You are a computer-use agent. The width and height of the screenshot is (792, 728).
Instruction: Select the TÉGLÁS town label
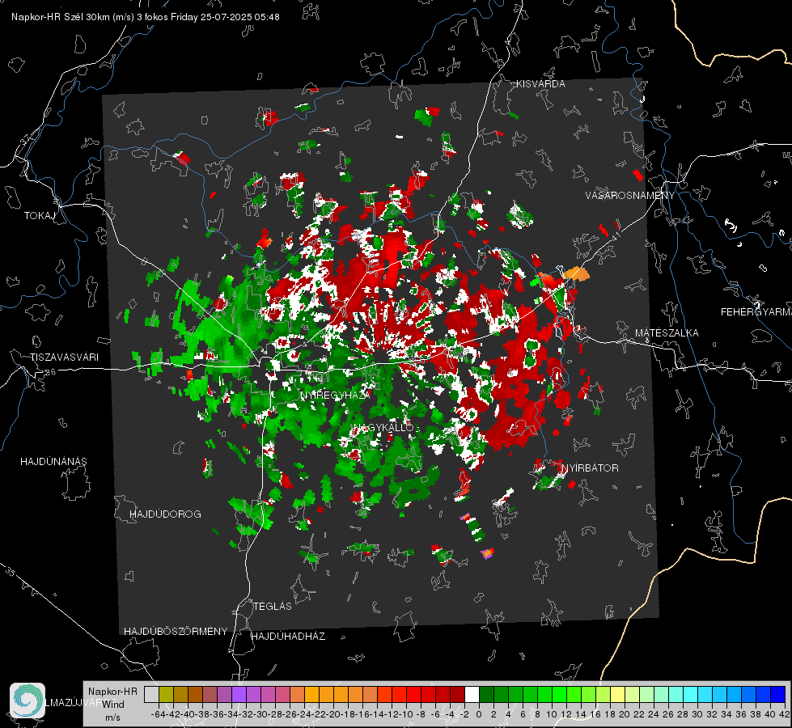click(x=273, y=606)
